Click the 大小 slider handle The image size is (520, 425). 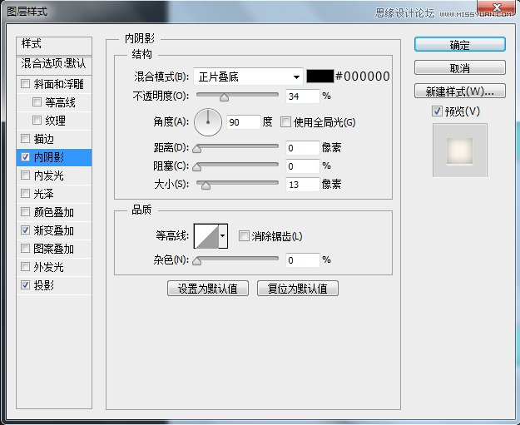point(206,185)
